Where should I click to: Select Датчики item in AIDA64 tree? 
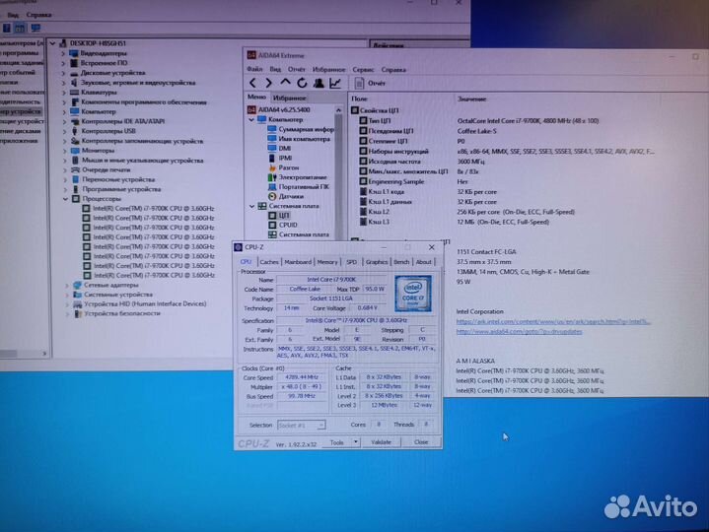[x=286, y=196]
